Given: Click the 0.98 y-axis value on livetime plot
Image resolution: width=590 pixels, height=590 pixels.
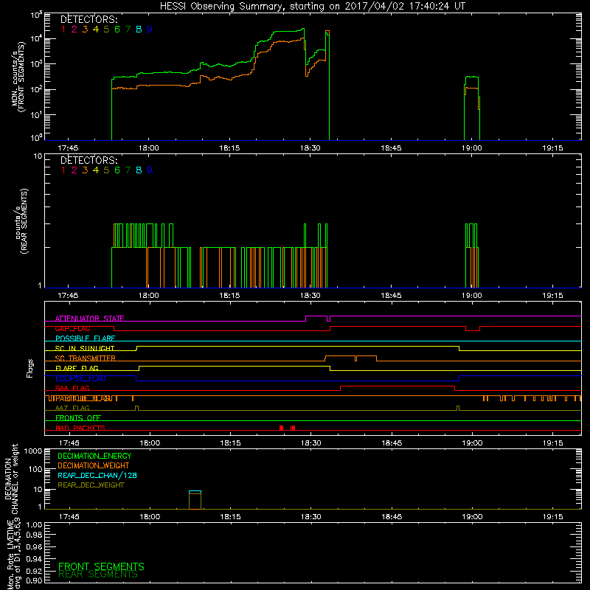Looking at the screenshot, I should pos(34,535).
